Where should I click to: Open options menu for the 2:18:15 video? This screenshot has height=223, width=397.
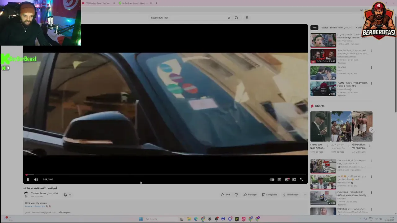tap(371, 51)
